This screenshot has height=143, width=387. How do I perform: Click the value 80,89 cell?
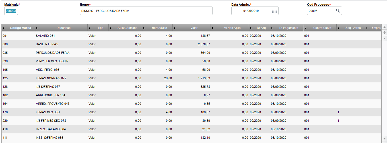[x=206, y=121]
